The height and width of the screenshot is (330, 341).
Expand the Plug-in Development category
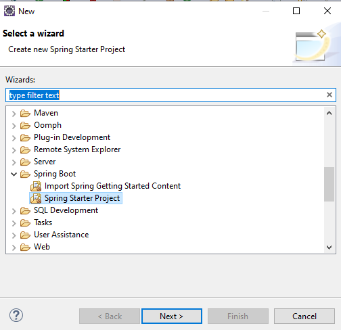(14, 138)
